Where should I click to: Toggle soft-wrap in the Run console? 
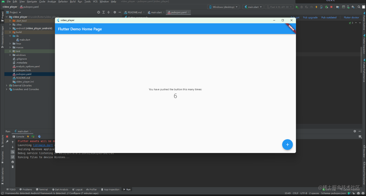(12, 152)
